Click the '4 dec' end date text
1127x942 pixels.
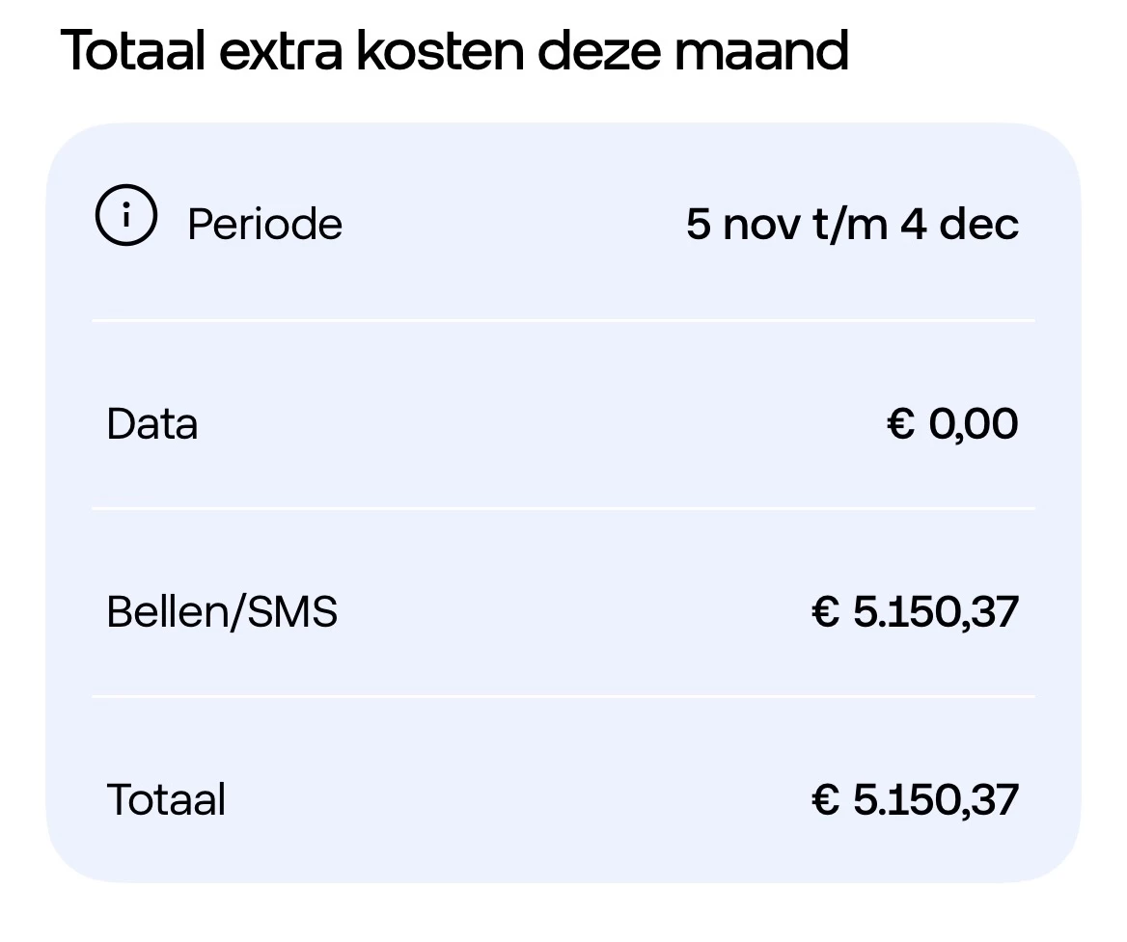[960, 225]
